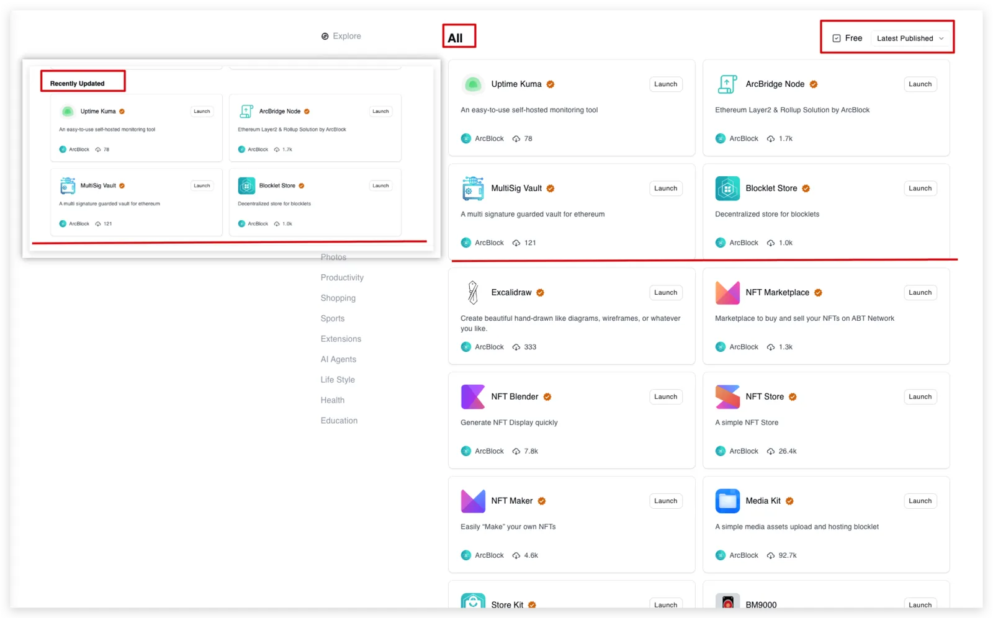
Task: Choose the Life Style category
Action: (x=338, y=380)
